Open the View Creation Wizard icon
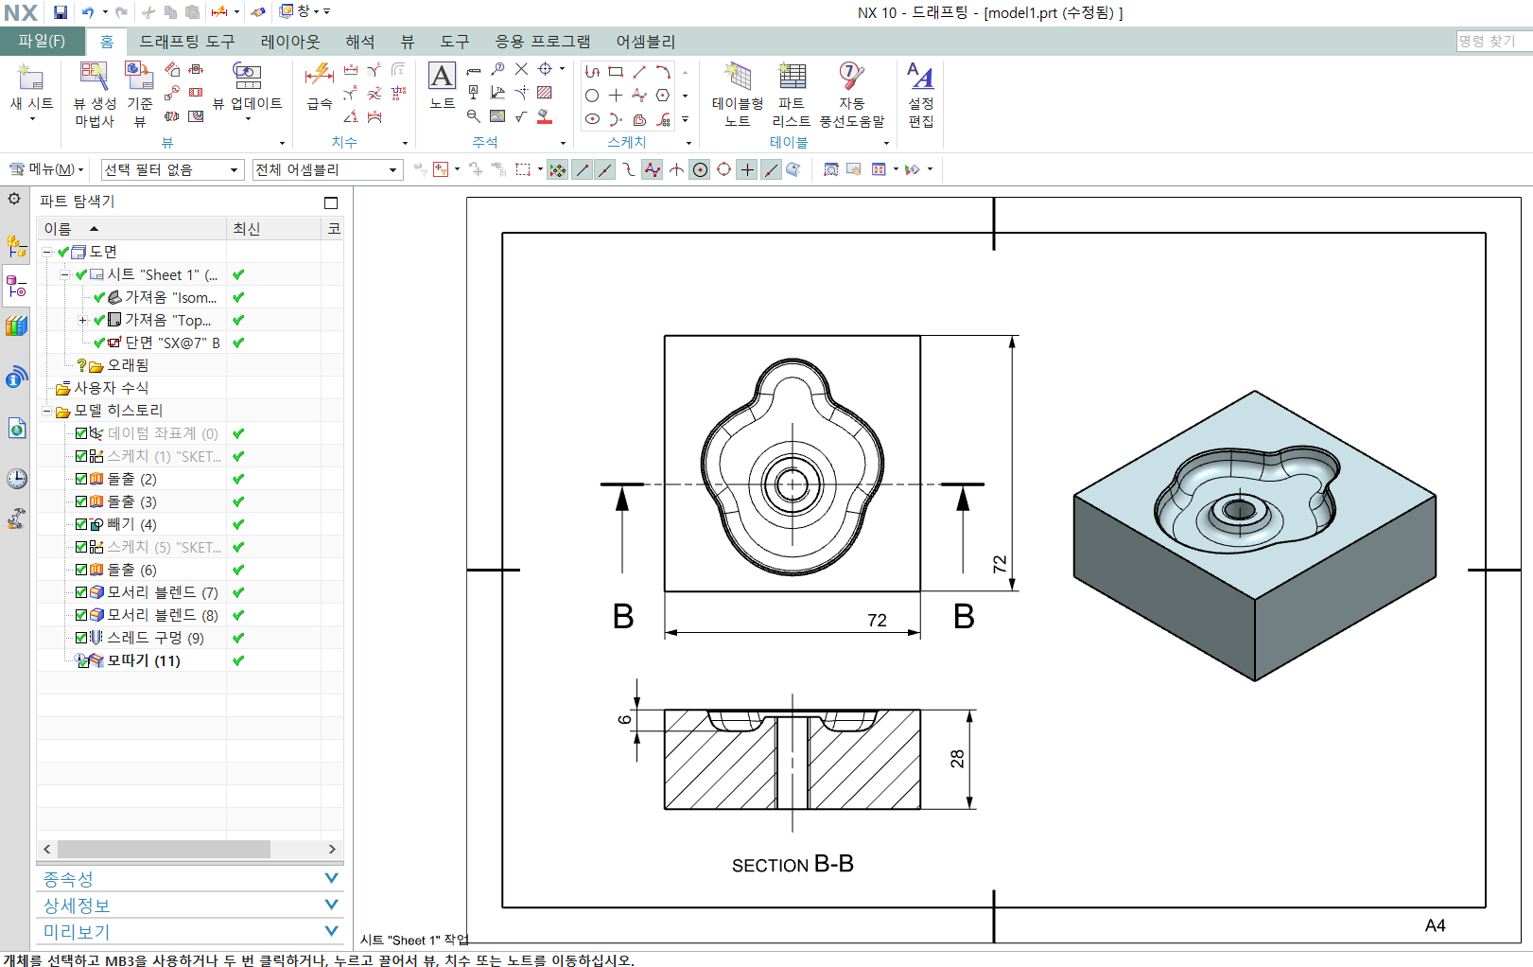1533x967 pixels. coord(94,77)
